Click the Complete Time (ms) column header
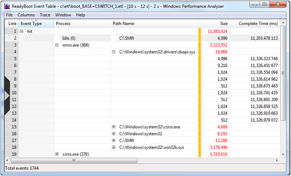 (255, 23)
